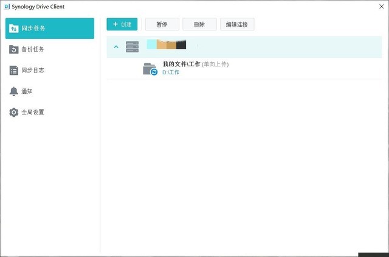
Task: Collapse the server connection chevron
Action: (x=116, y=47)
